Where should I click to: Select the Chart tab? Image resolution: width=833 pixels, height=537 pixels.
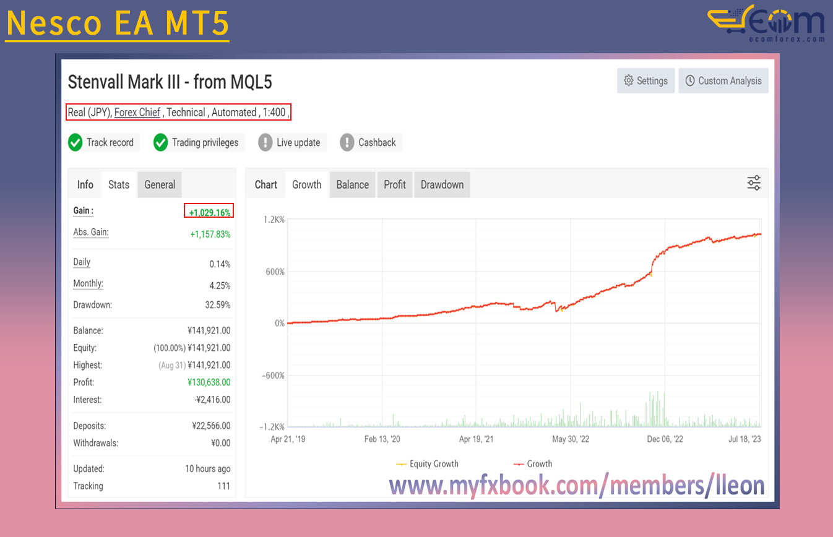point(266,185)
